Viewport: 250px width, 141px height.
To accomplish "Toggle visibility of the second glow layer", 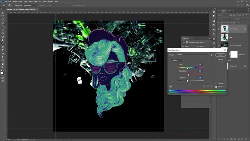I will click(x=219, y=37).
